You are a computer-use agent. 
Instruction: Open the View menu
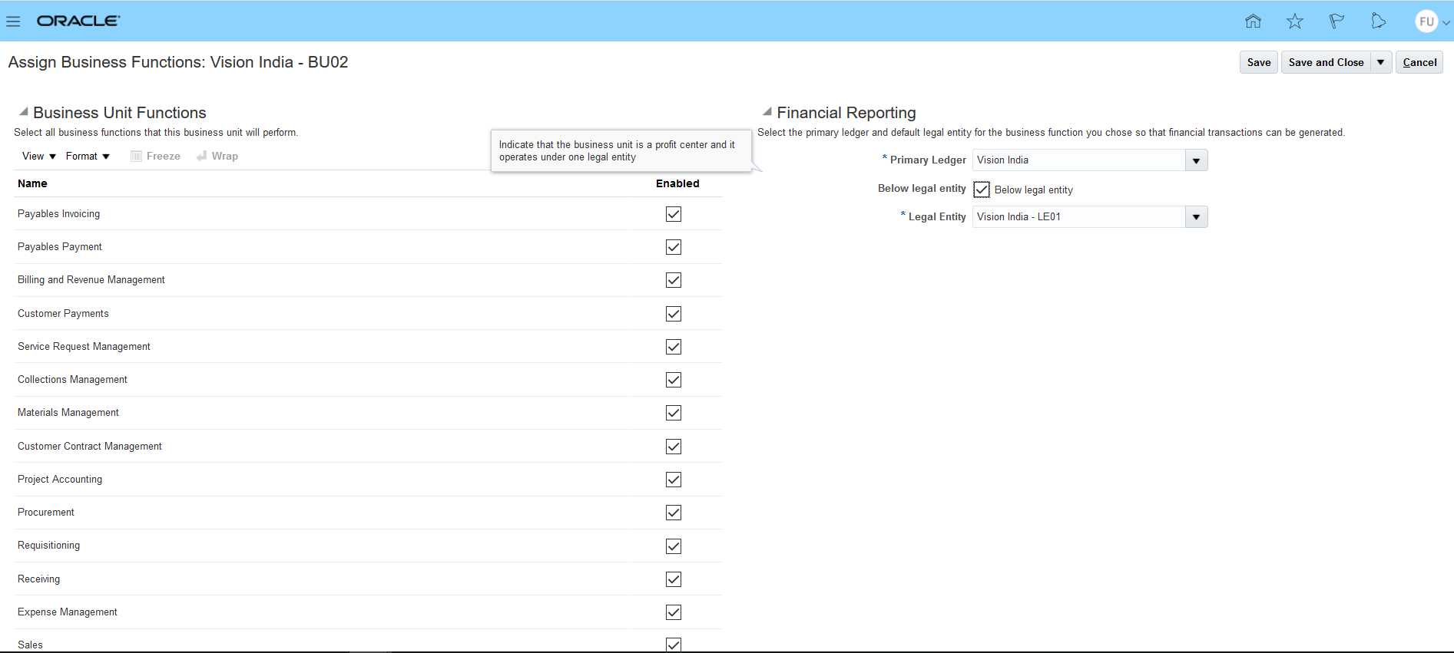tap(39, 156)
